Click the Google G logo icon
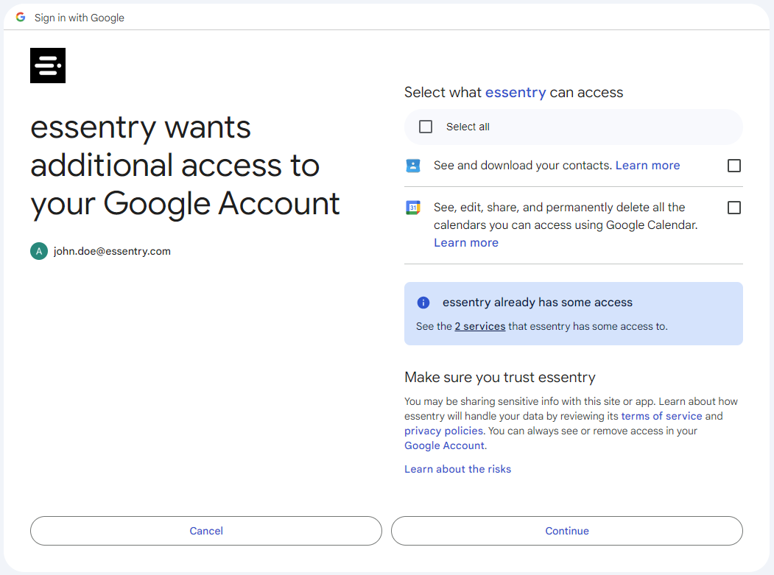This screenshot has width=774, height=575. click(20, 17)
